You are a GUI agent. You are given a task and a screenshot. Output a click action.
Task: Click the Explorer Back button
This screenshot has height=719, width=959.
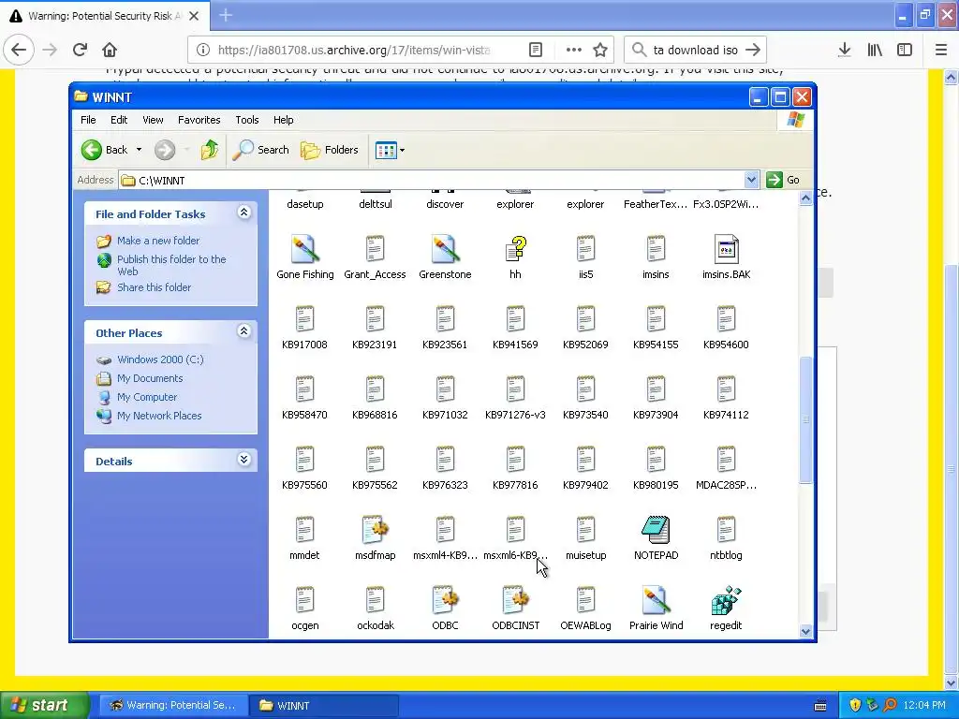coord(105,150)
